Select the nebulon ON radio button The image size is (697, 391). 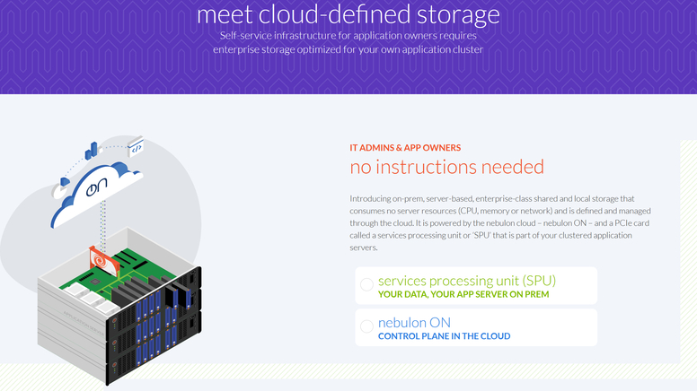coord(366,326)
